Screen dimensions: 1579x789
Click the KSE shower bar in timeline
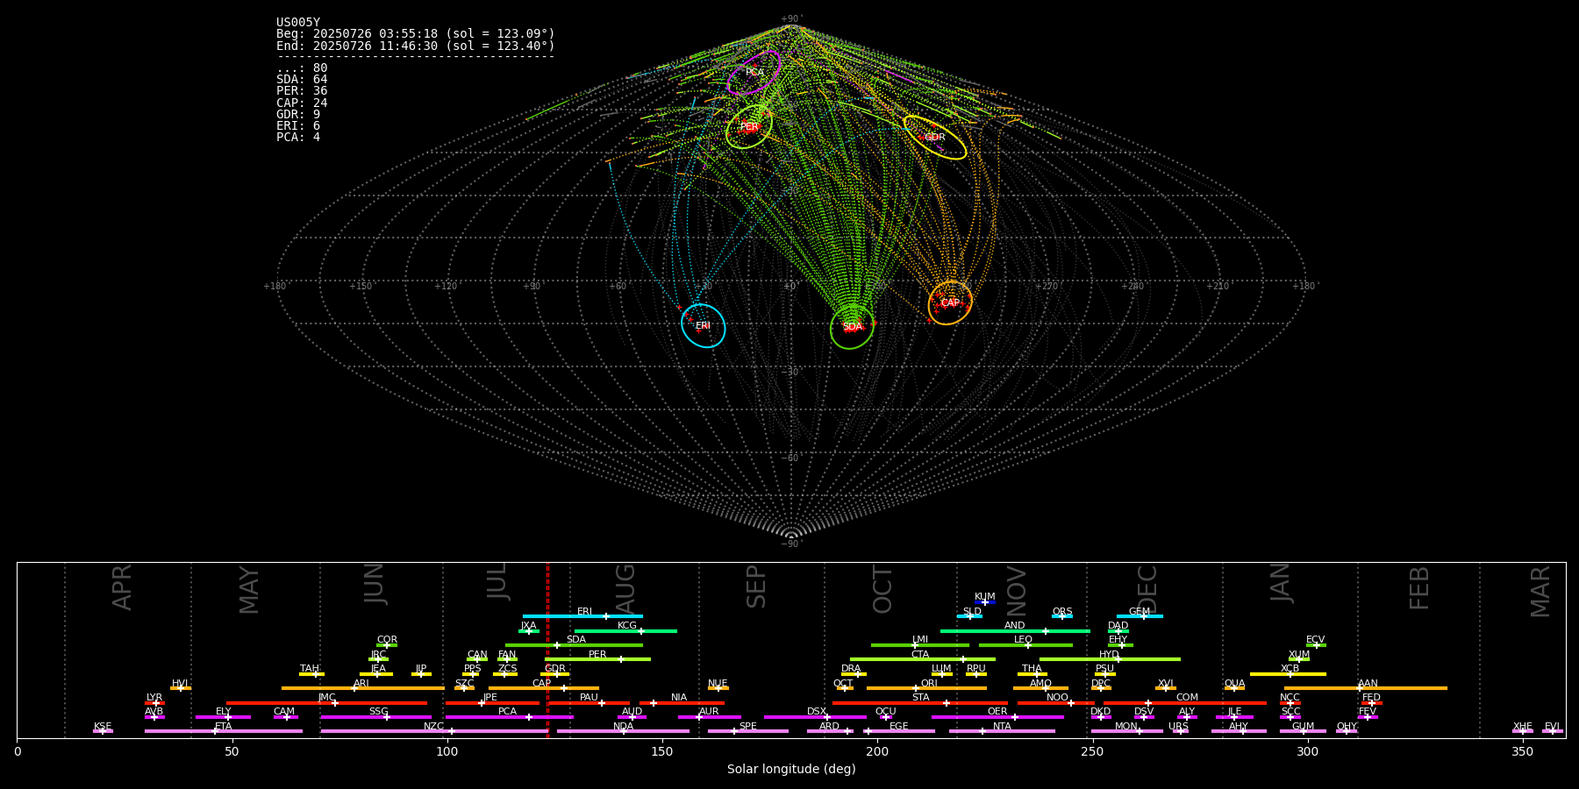coord(103,731)
